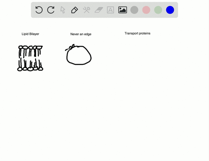209x161 pixels.
Task: Click the 'Lipid Bilayer' text label
Action: point(30,34)
